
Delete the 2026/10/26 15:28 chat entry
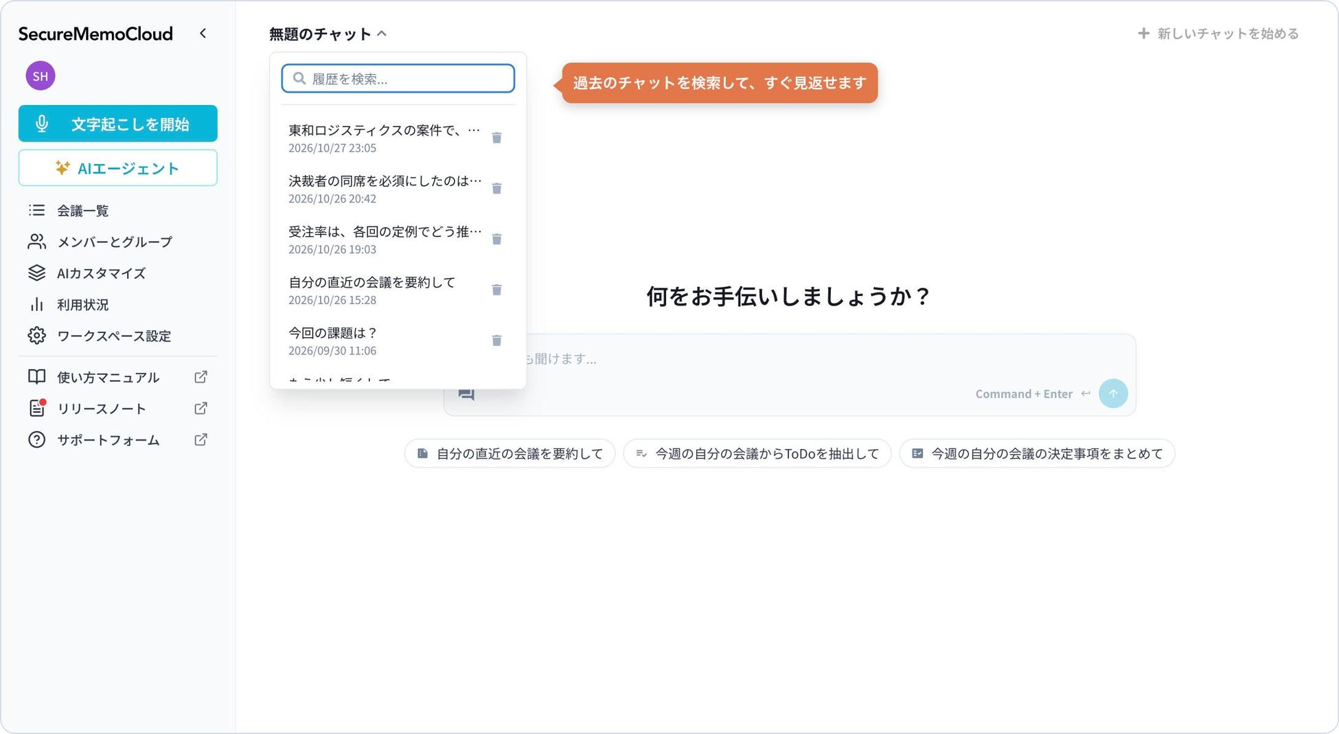coord(496,290)
